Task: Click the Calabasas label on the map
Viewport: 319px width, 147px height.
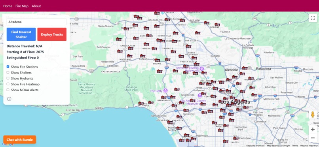Action: (112, 66)
